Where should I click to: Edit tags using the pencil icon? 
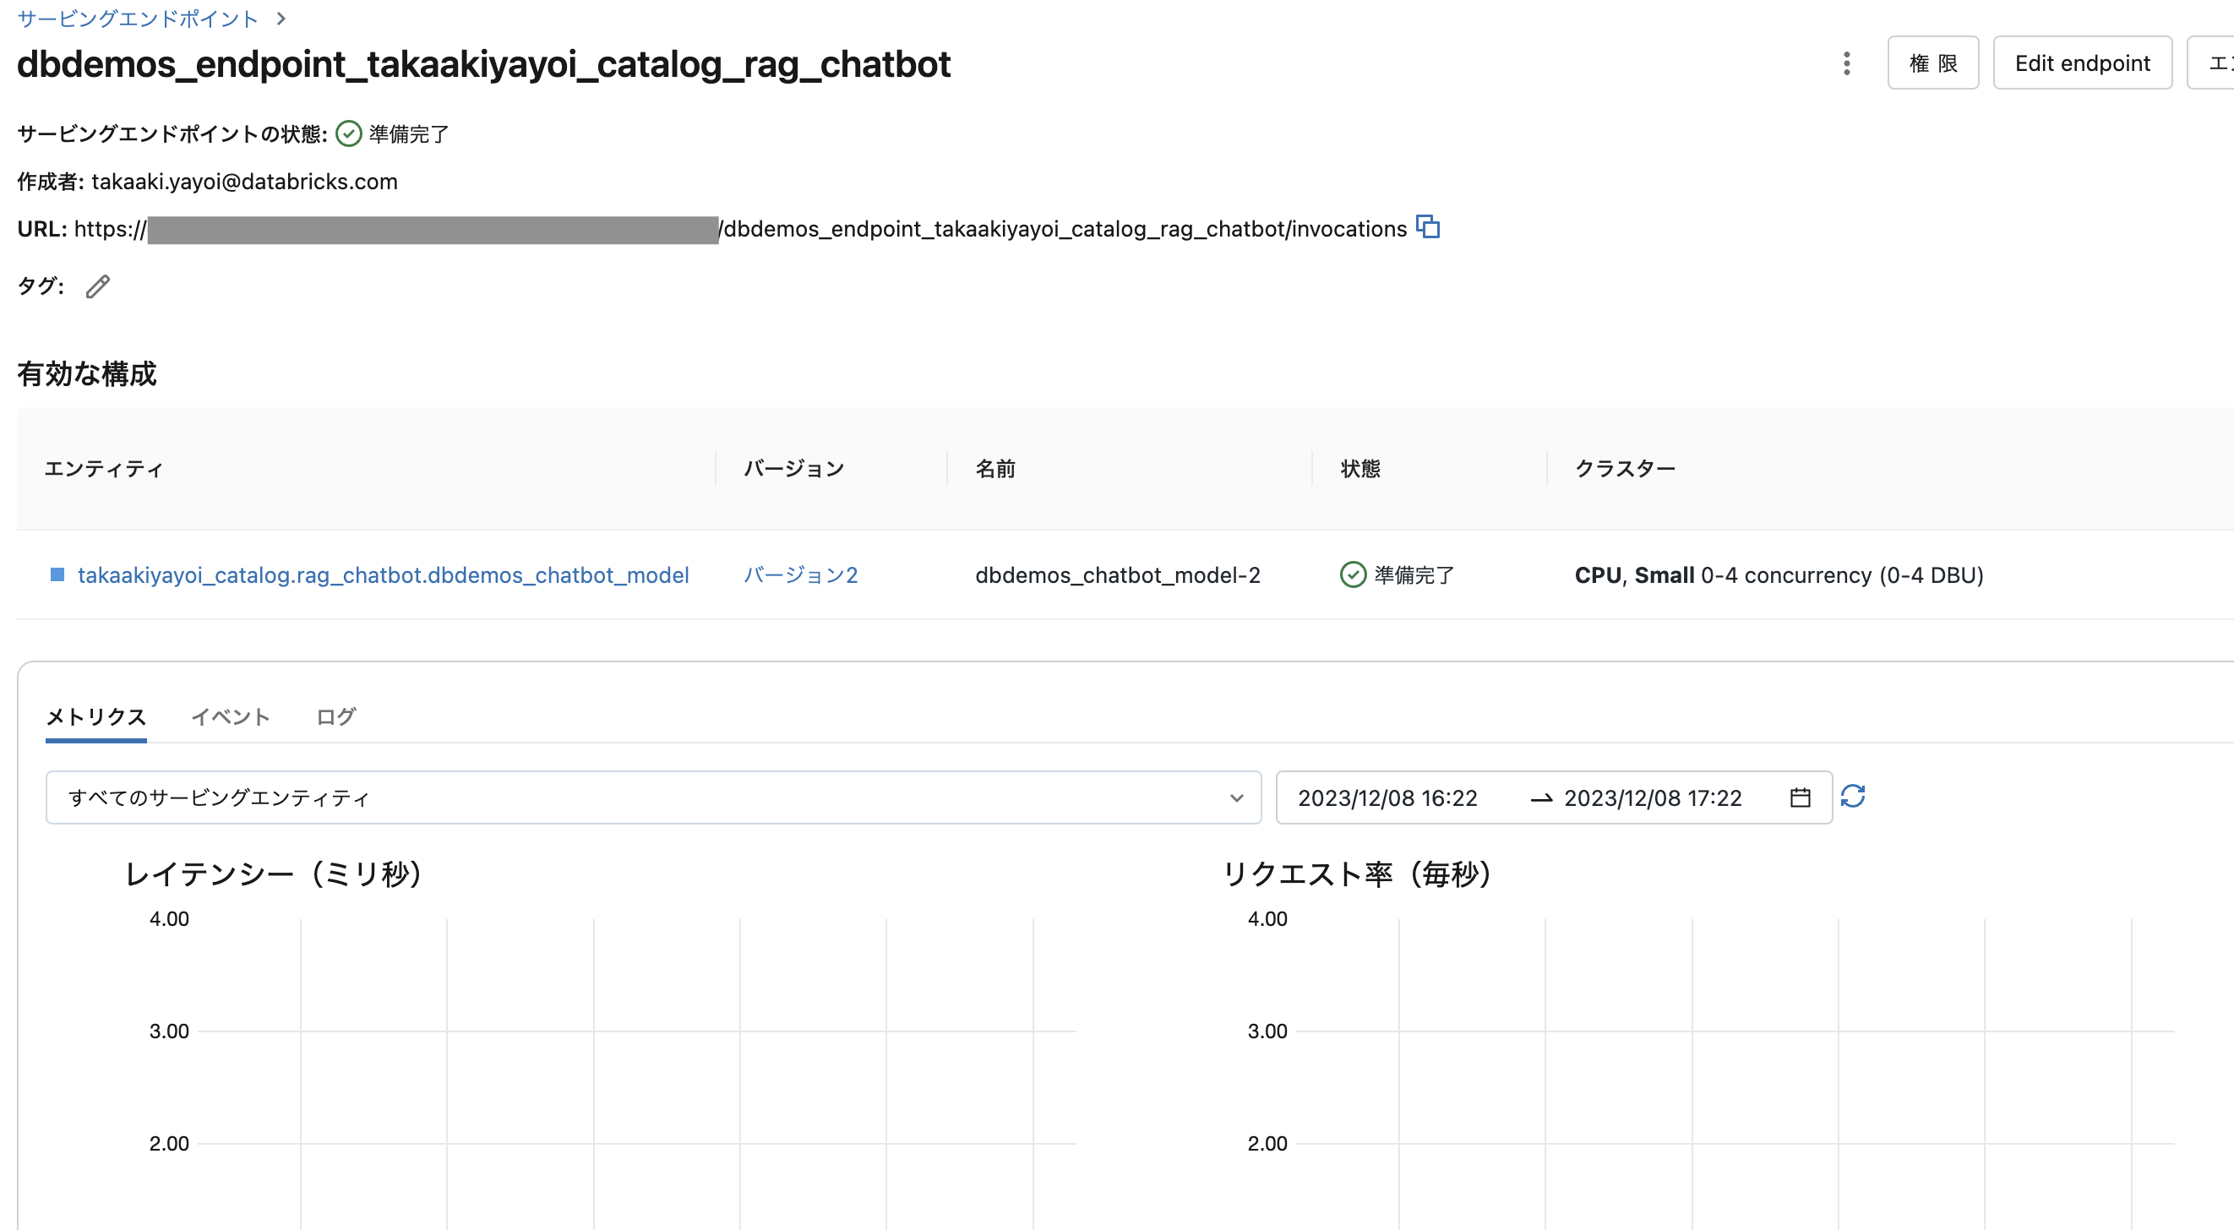click(97, 286)
